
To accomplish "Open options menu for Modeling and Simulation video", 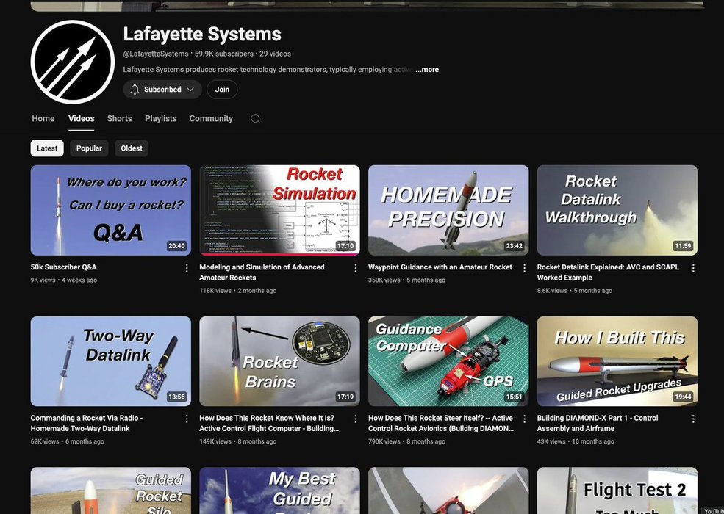I will (x=356, y=268).
